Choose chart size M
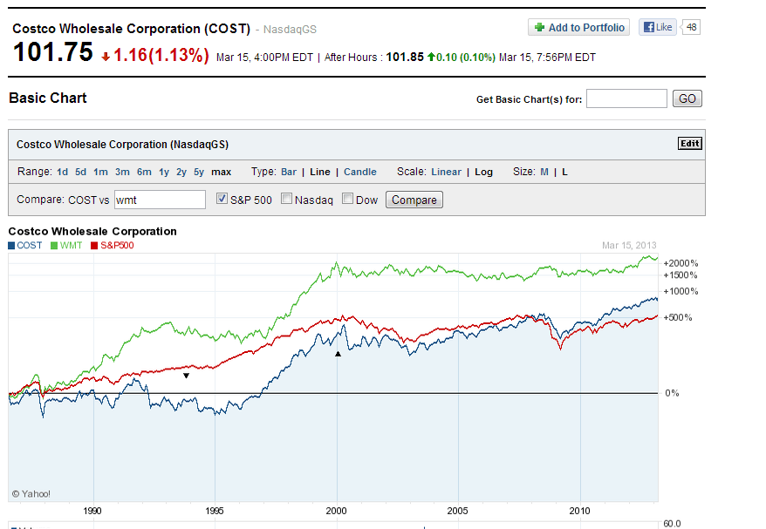The width and height of the screenshot is (766, 529). (x=544, y=172)
